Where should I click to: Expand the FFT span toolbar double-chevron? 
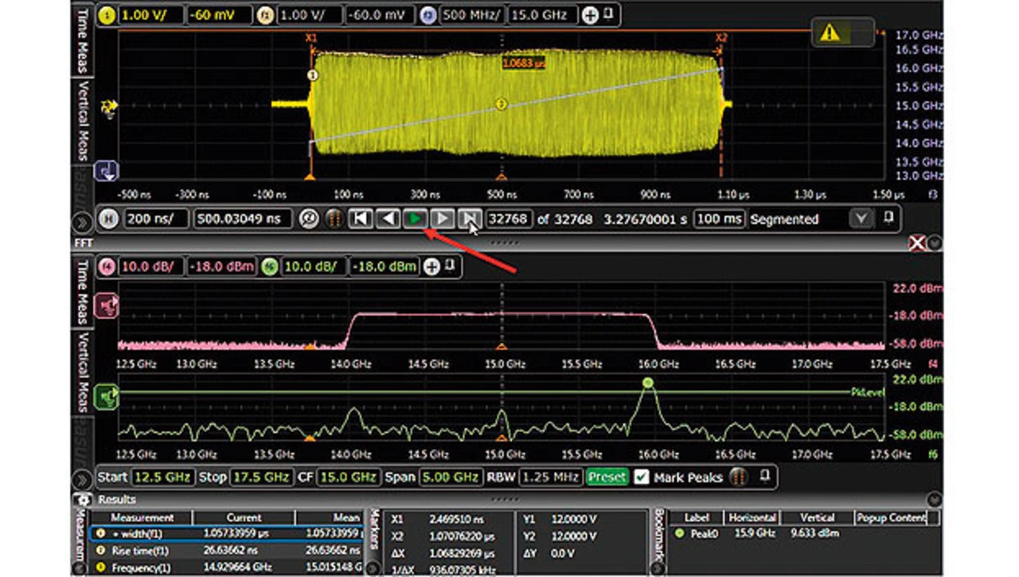click(83, 480)
